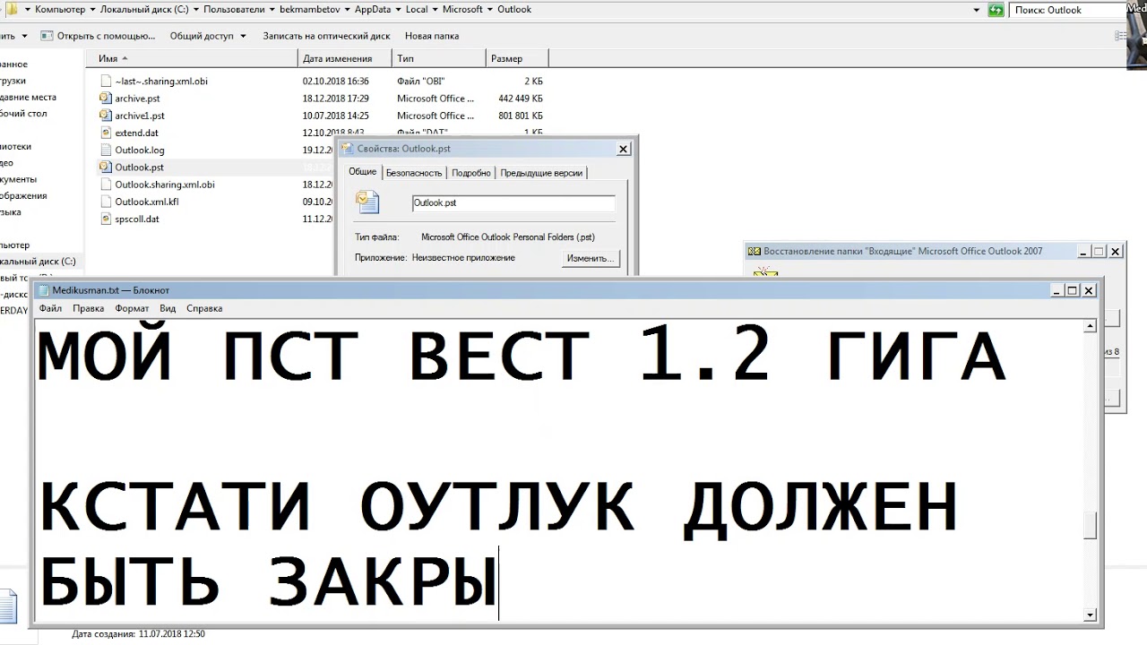Click the Outlook.pst filename field in properties
The image size is (1147, 645).
[x=513, y=203]
